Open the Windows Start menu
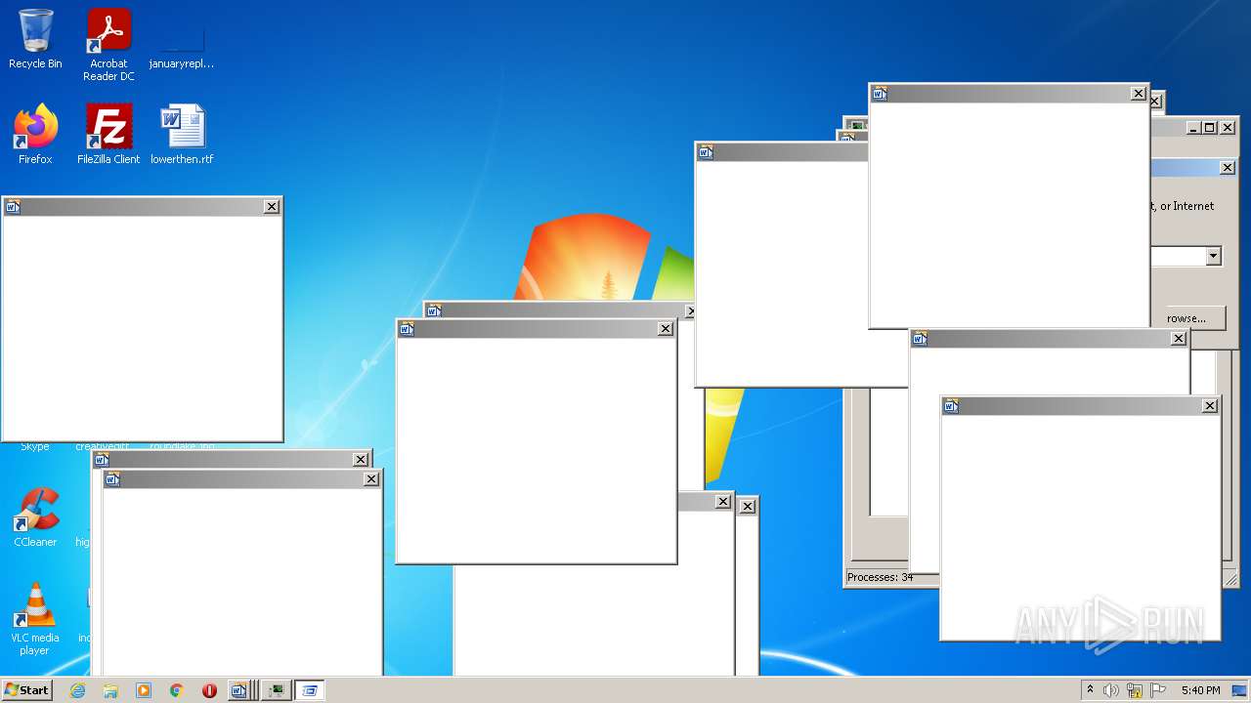 click(26, 690)
